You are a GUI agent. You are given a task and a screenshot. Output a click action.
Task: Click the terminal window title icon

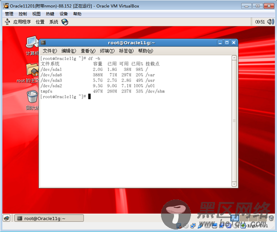click(43, 42)
